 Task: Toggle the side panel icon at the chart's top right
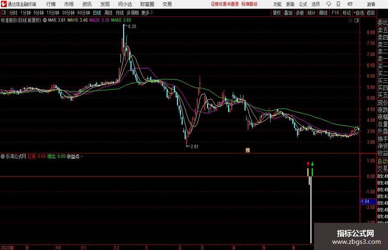coord(356,21)
